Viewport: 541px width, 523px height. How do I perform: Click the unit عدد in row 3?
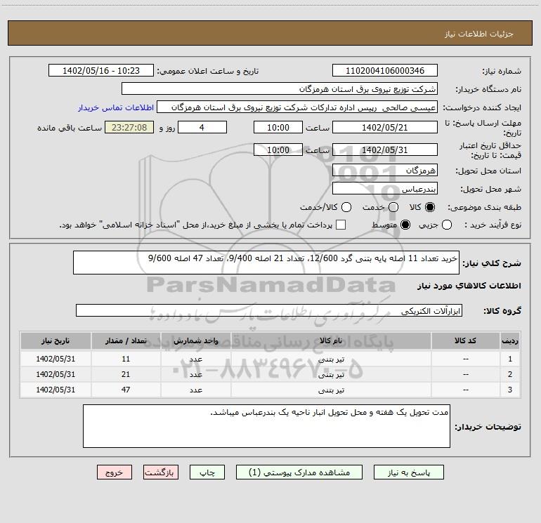[x=195, y=390]
